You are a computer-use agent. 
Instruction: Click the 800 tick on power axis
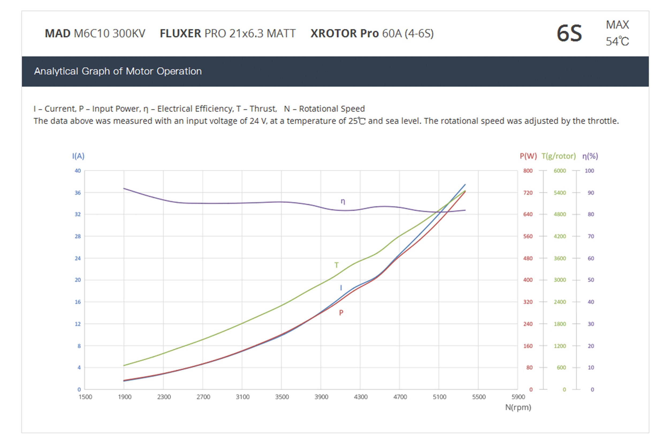coord(528,171)
